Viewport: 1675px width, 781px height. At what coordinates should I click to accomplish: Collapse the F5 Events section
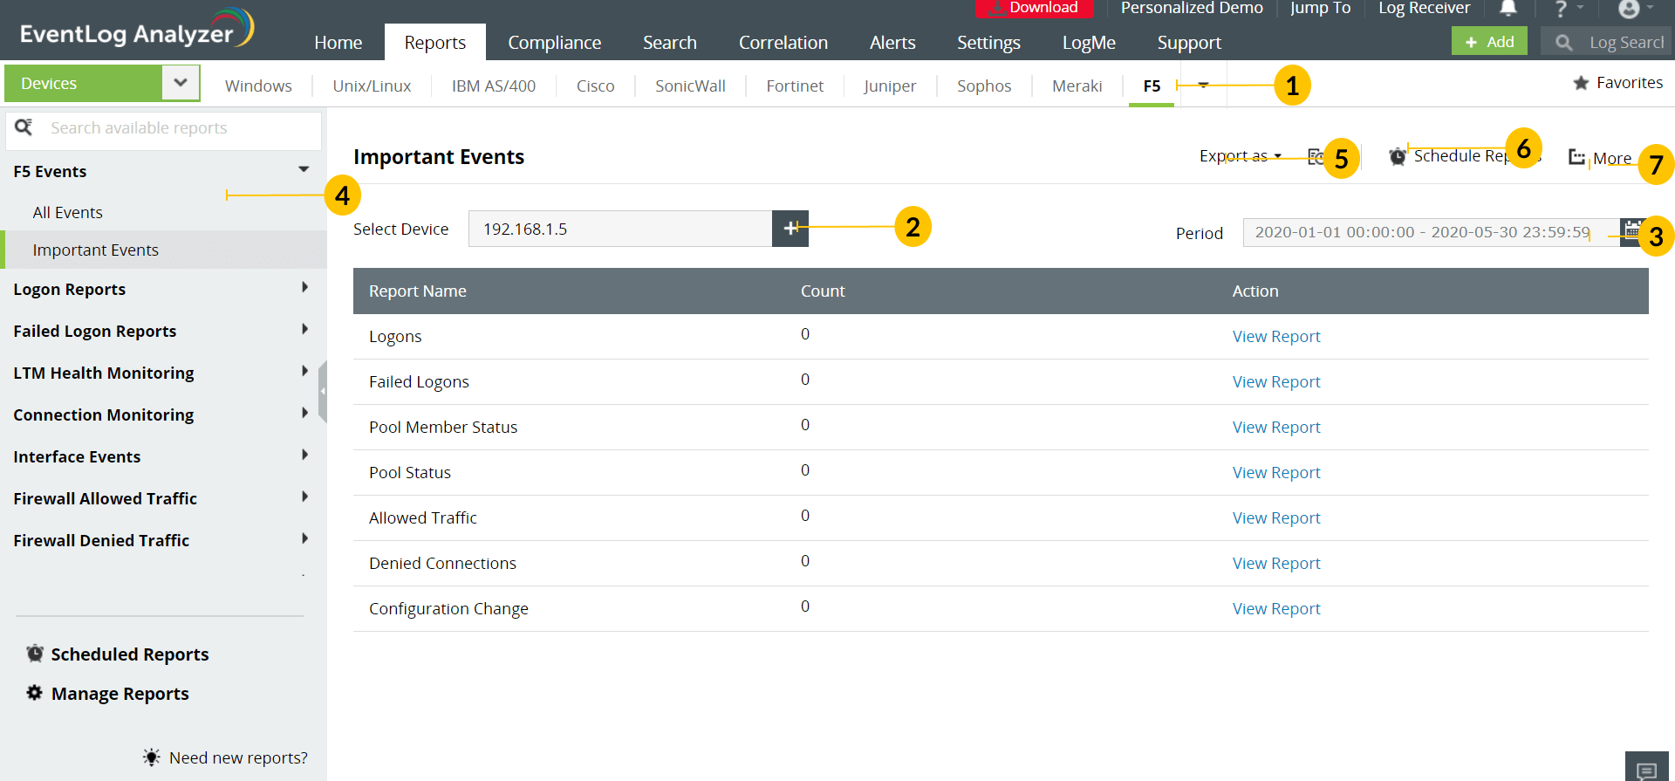(304, 169)
